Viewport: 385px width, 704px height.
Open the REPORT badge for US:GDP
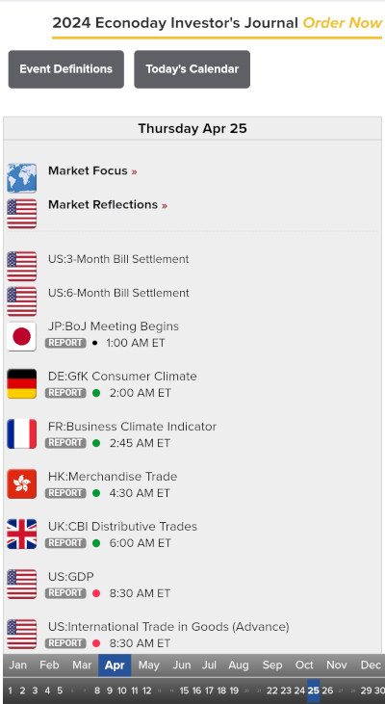65,593
